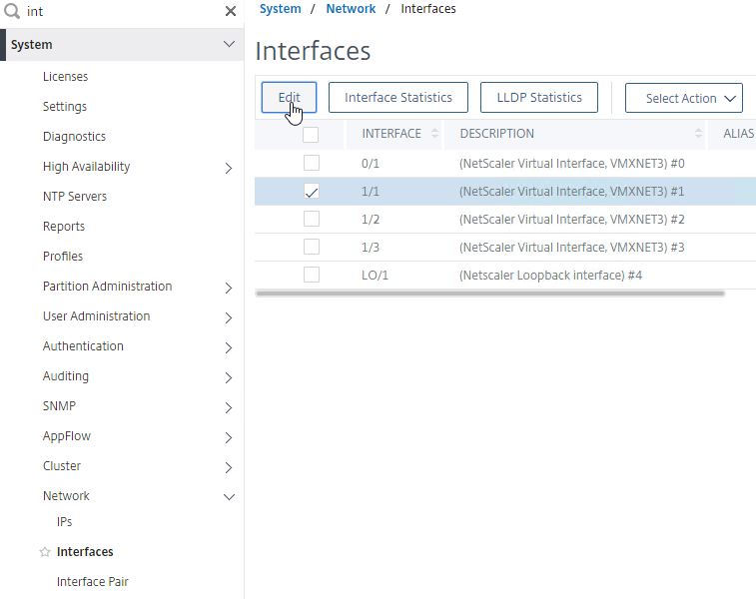This screenshot has height=599, width=756.
Task: Open the System menu heading
Action: tap(32, 44)
